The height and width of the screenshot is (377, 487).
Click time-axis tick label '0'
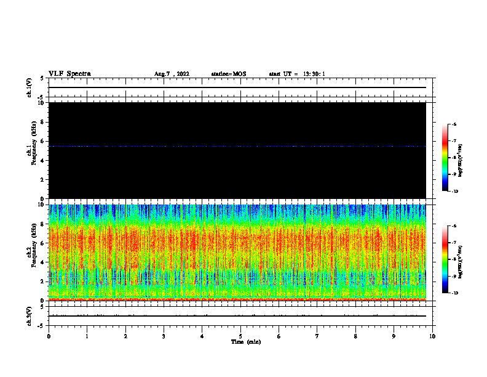pyautogui.click(x=49, y=336)
